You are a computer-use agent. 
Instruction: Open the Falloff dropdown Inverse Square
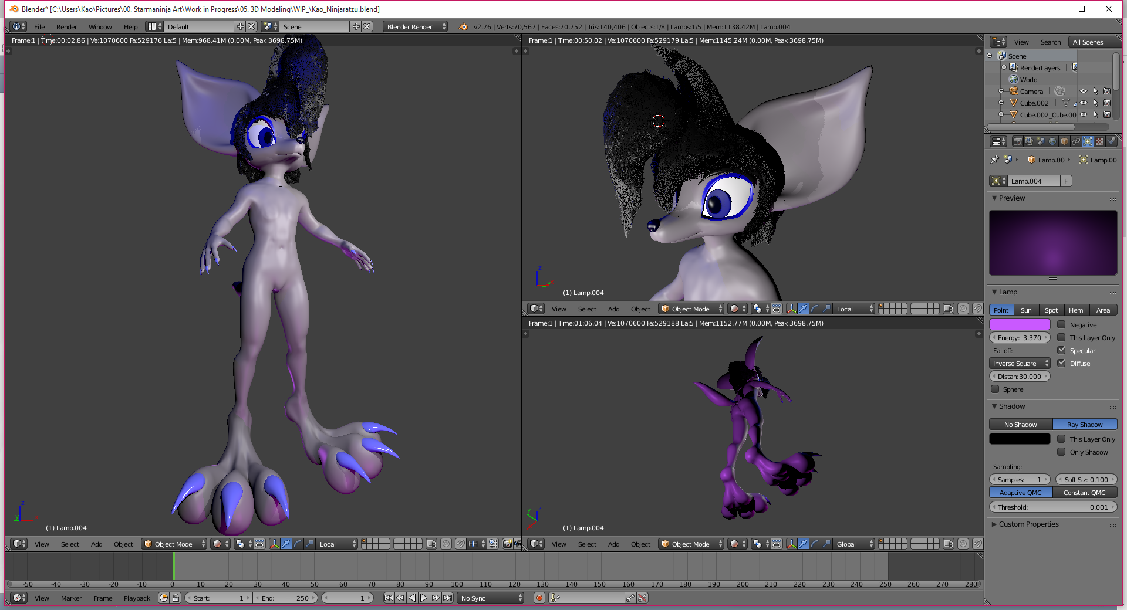1020,364
